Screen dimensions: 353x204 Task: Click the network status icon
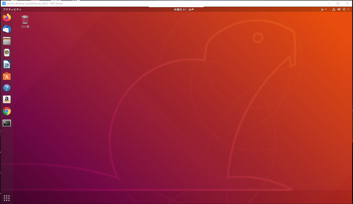[334, 9]
